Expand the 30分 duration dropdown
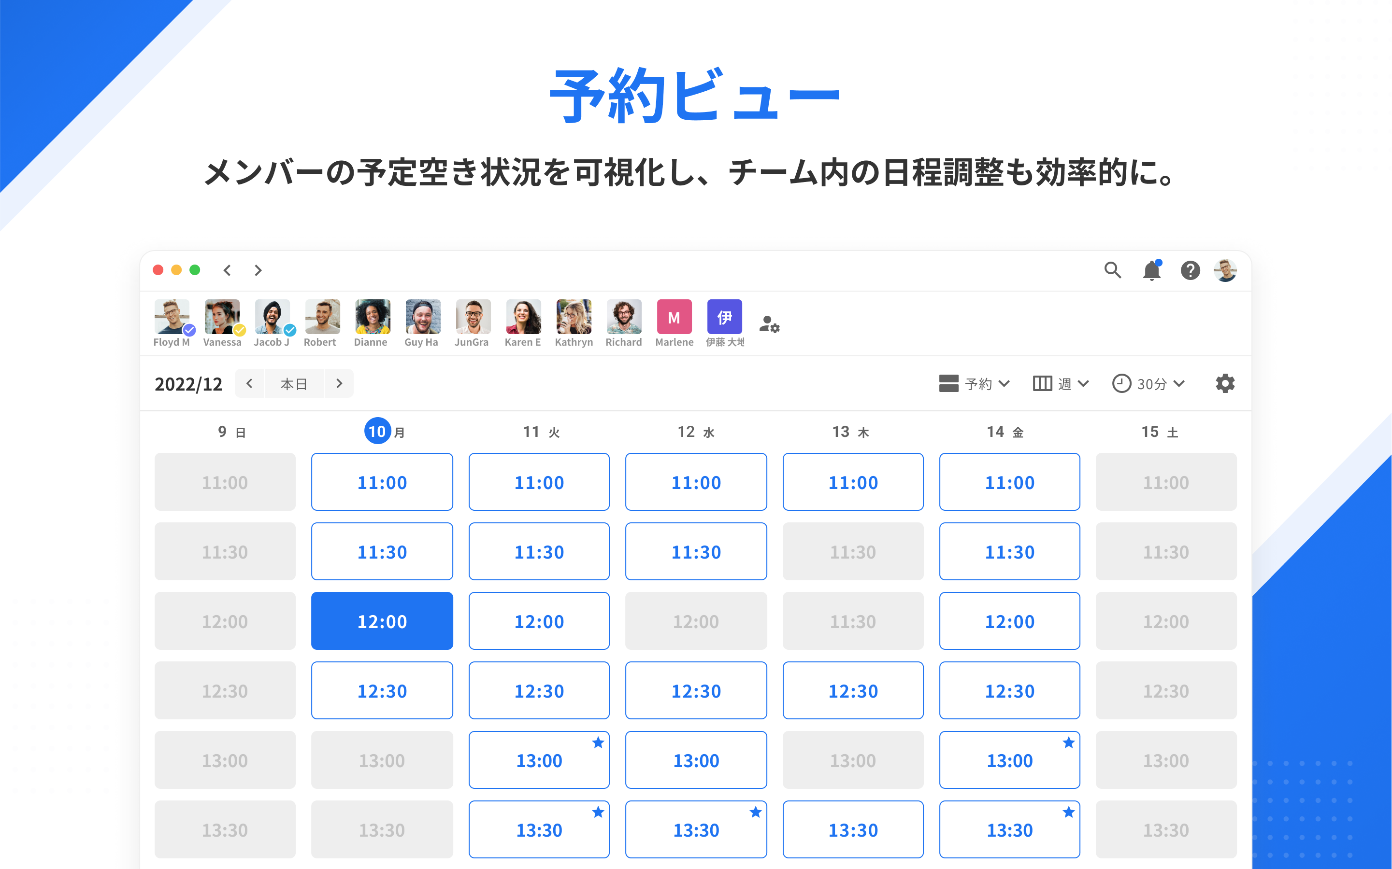1392x869 pixels. pos(1148,383)
